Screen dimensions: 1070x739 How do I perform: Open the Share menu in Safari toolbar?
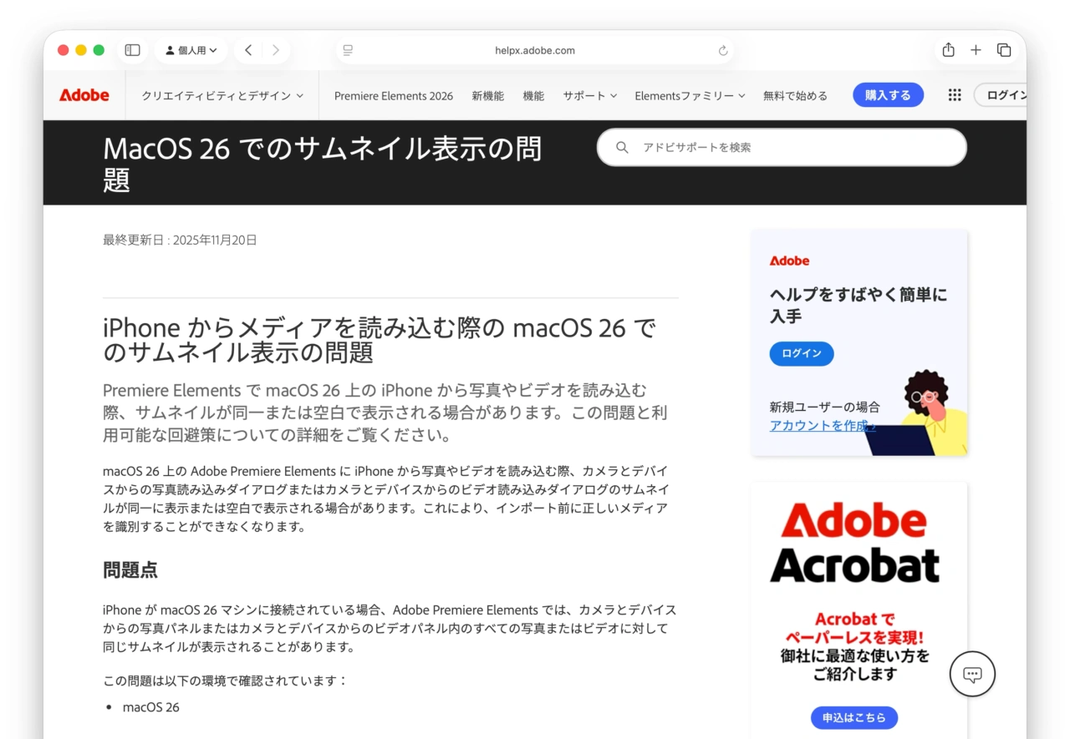(x=949, y=50)
